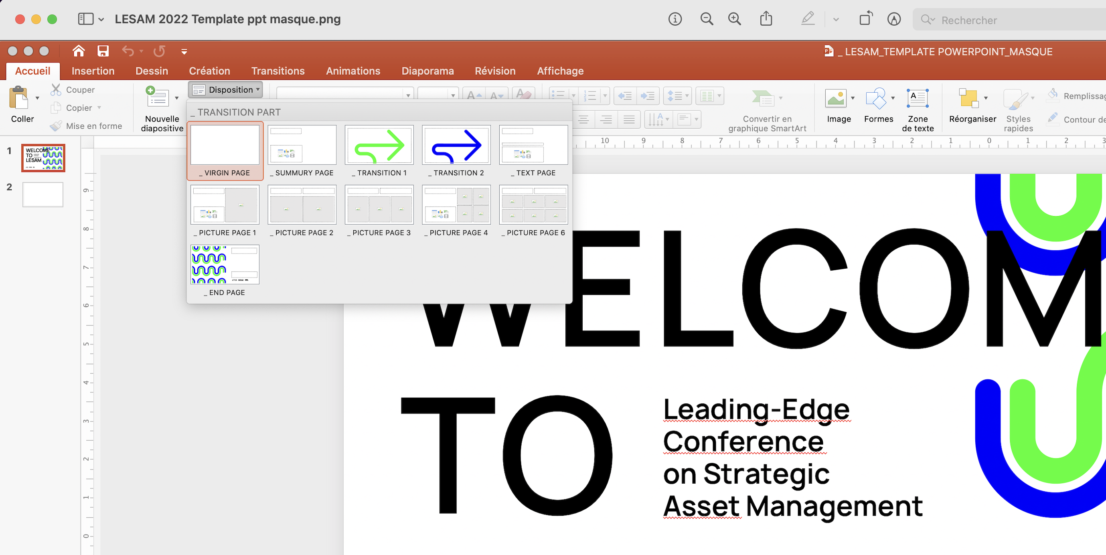Choose the TRANSITION 1 green arrow layout

pos(379,146)
